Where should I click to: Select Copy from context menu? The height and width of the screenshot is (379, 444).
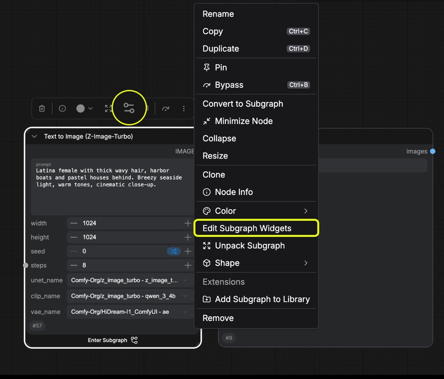(256, 31)
